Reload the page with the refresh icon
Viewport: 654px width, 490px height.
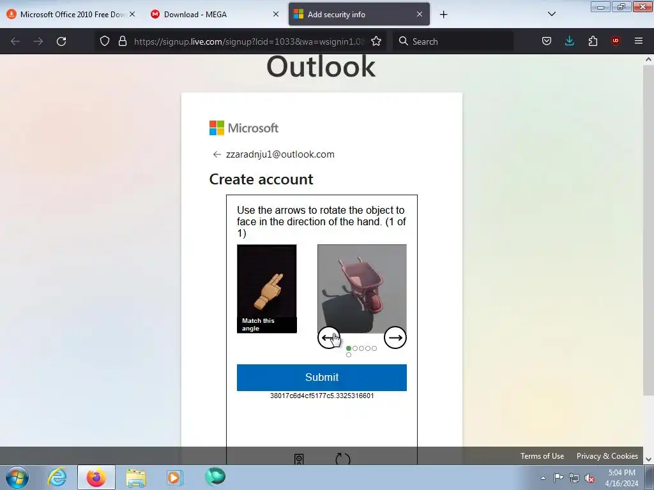(61, 41)
